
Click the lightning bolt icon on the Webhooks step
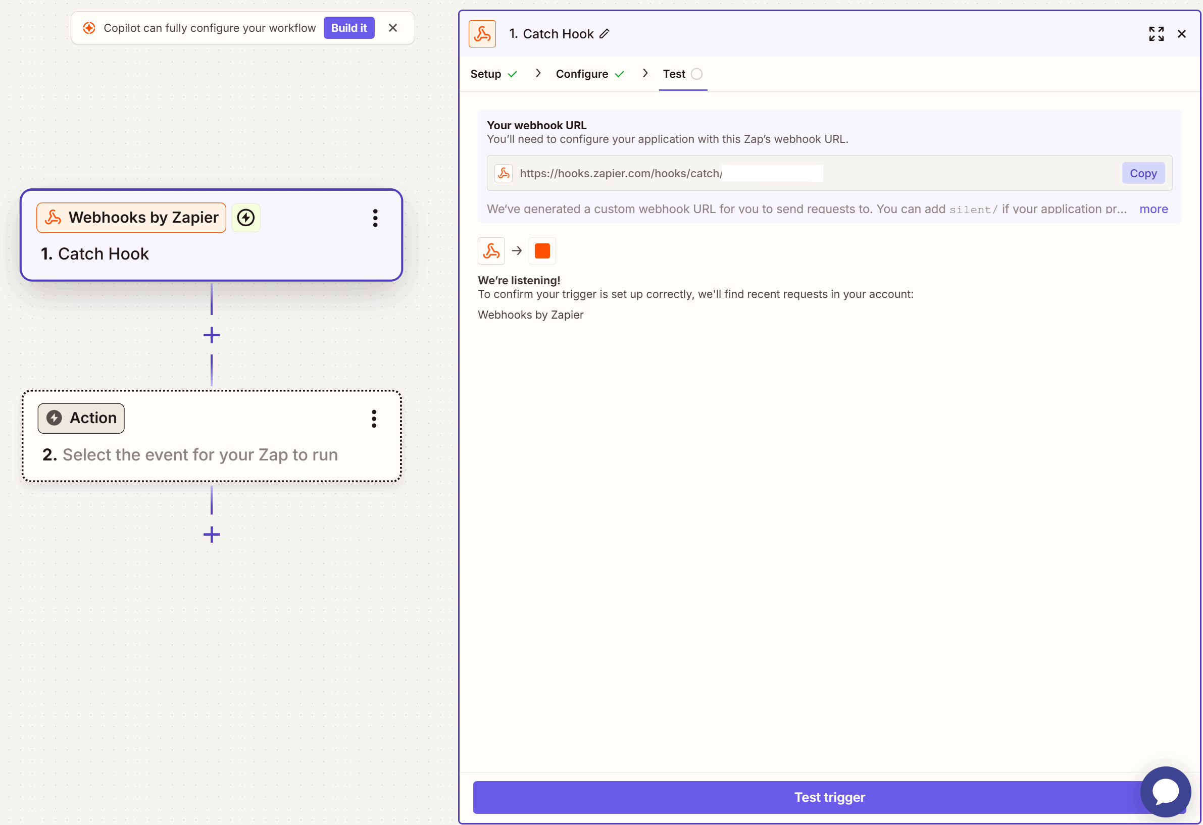coord(246,218)
